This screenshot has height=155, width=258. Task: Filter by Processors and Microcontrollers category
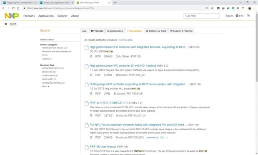[57, 52]
